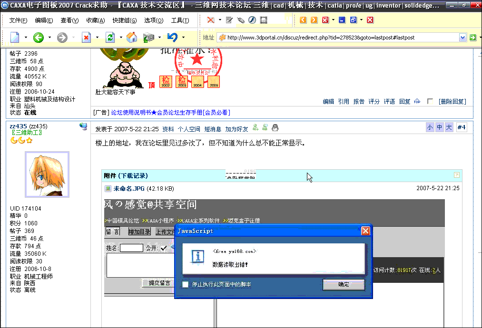This screenshot has width=482, height=328.
Task: Open the 工具(T) menu
Action: coord(180,20)
